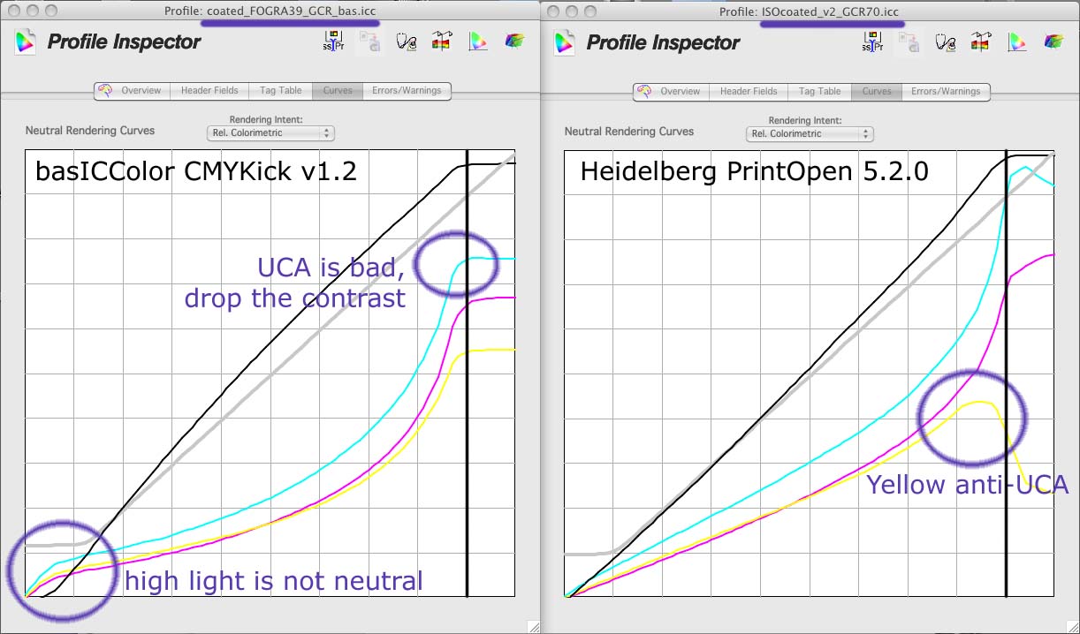Click the rename profile icon in the ISOcoated_v2 window

tap(872, 42)
